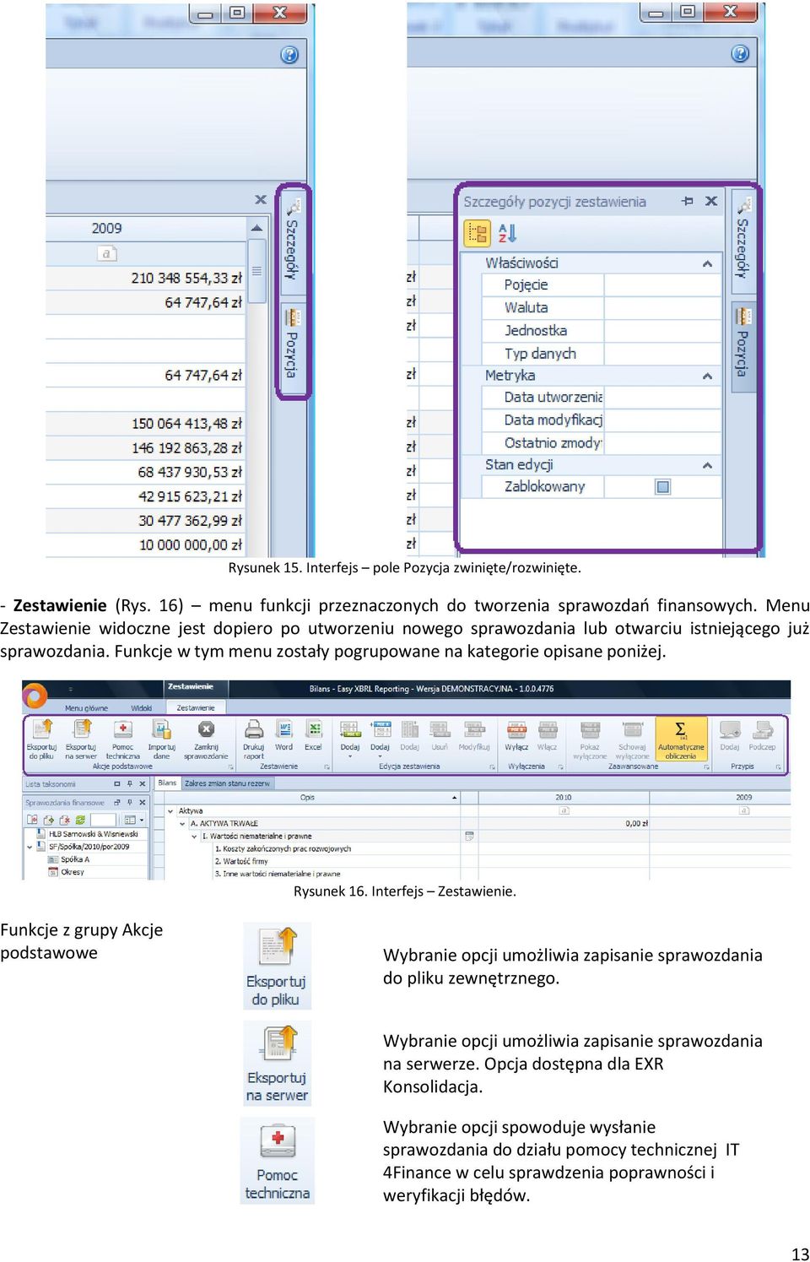Open Pomoc techniczna from the ribbon
The height and width of the screenshot is (1262, 810).
tap(123, 739)
